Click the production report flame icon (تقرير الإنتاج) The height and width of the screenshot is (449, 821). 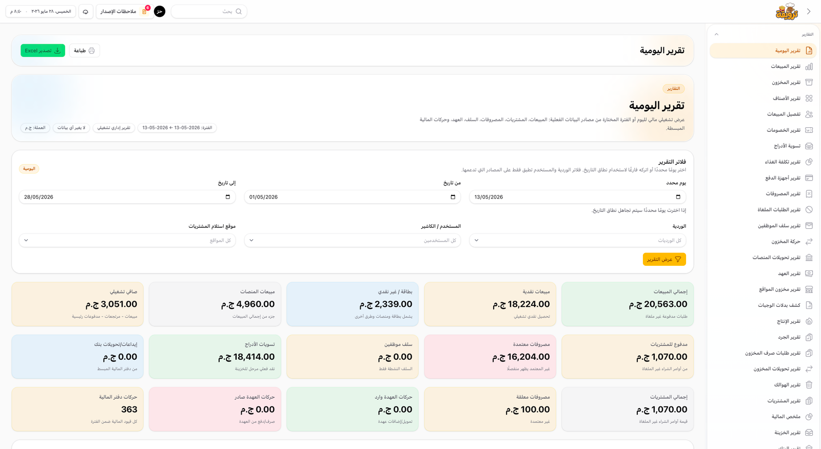pos(809,321)
